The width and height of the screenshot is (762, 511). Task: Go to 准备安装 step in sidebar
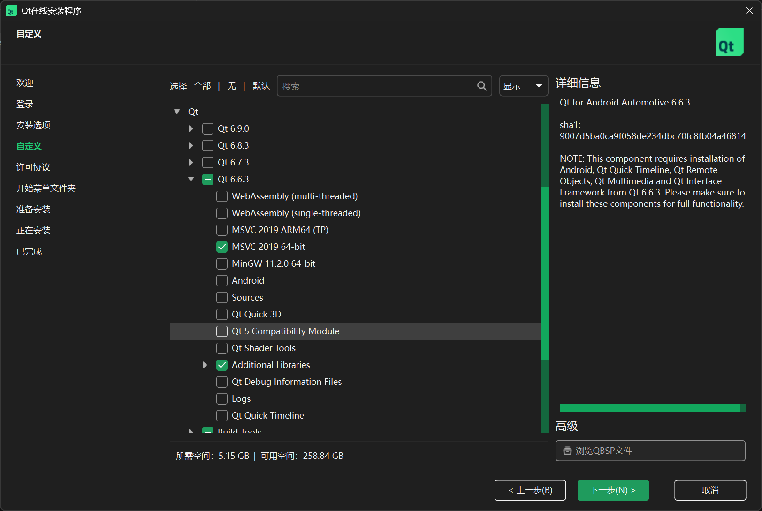pyautogui.click(x=33, y=210)
